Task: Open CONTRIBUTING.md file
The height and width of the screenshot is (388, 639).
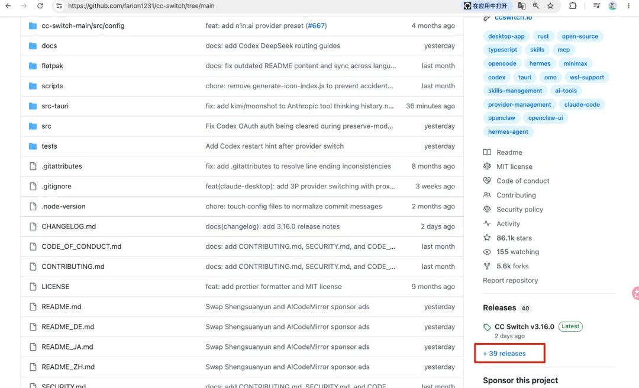Action: (x=73, y=267)
